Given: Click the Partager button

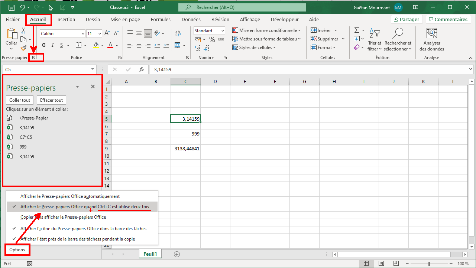Looking at the screenshot, I should [x=407, y=19].
